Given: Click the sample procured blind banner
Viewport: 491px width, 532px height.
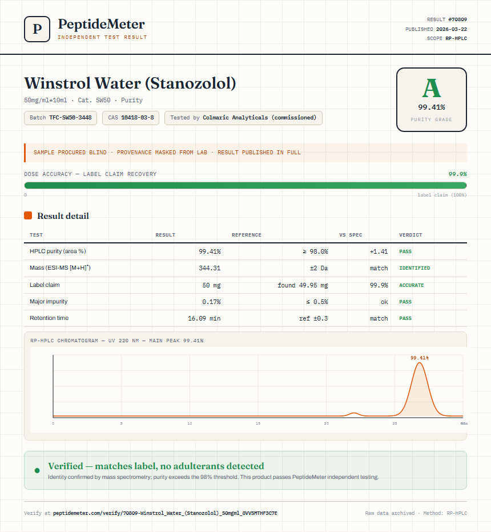Looking at the screenshot, I should point(245,153).
